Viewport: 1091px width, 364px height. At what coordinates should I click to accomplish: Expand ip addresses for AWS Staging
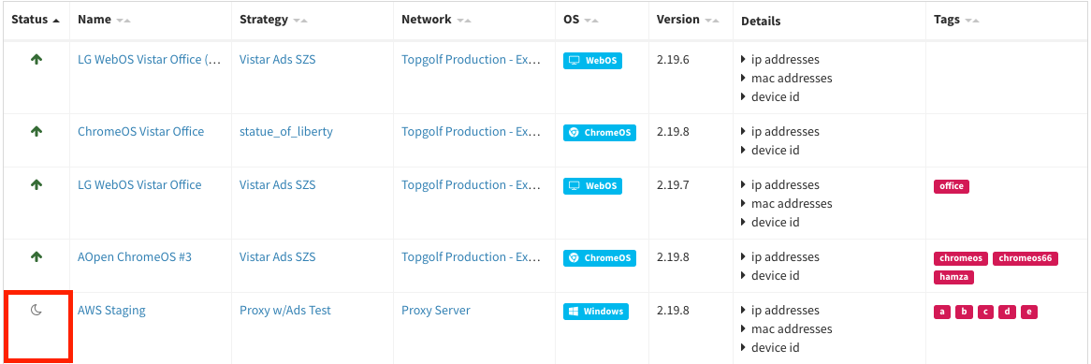coord(780,311)
